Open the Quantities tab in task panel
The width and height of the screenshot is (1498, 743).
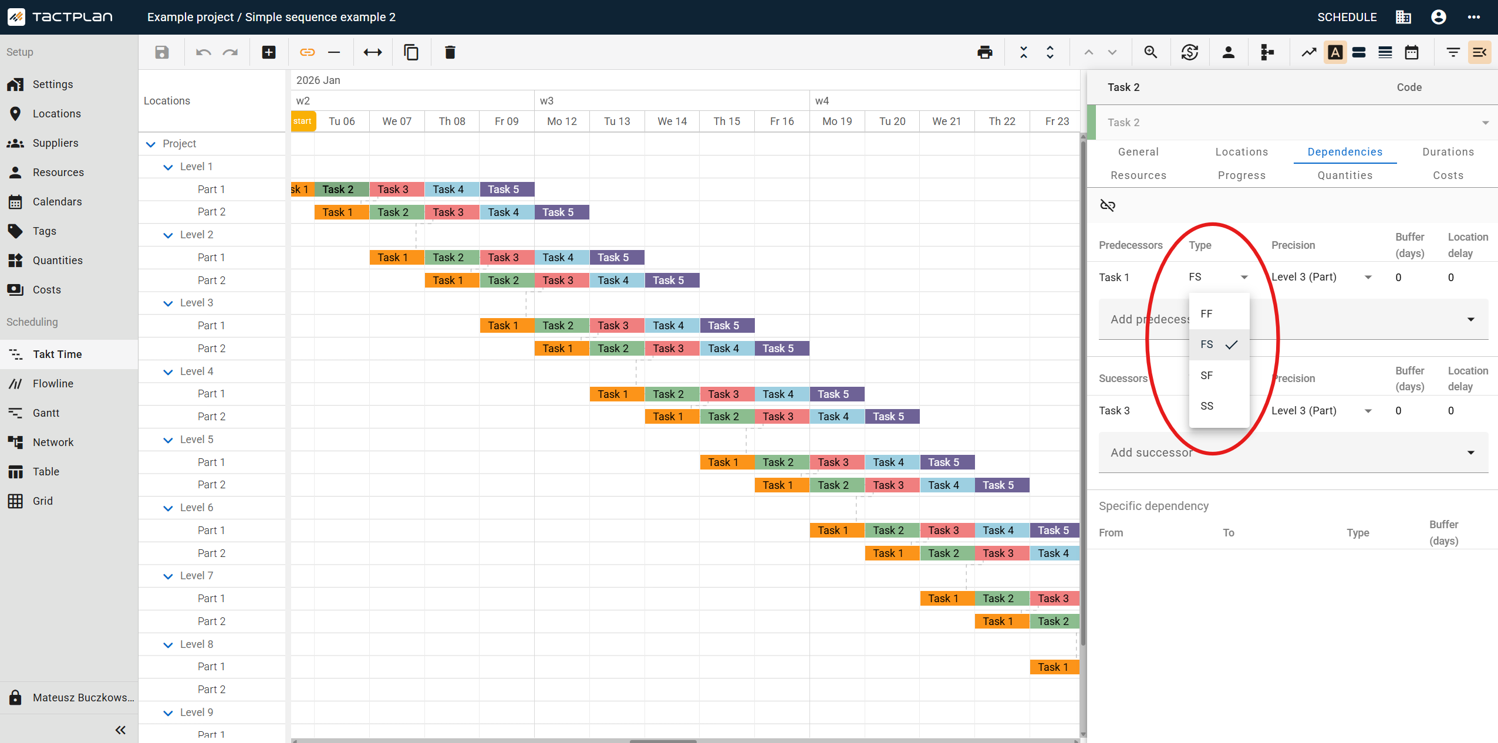[x=1345, y=175]
